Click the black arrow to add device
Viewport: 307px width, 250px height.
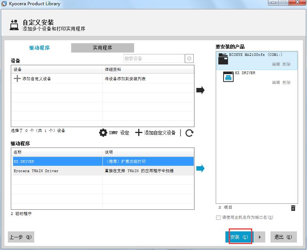[x=200, y=90]
